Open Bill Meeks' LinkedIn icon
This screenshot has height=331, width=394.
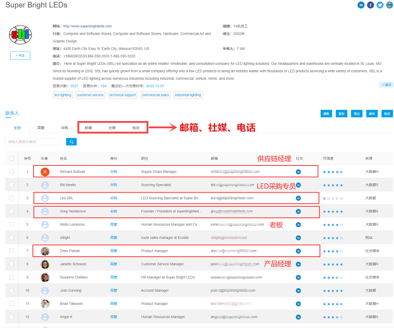click(298, 185)
